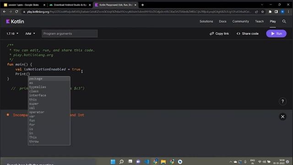293x165 pixels.
Task: Open Visual Studio Code on taskbar
Action: tap(147, 162)
